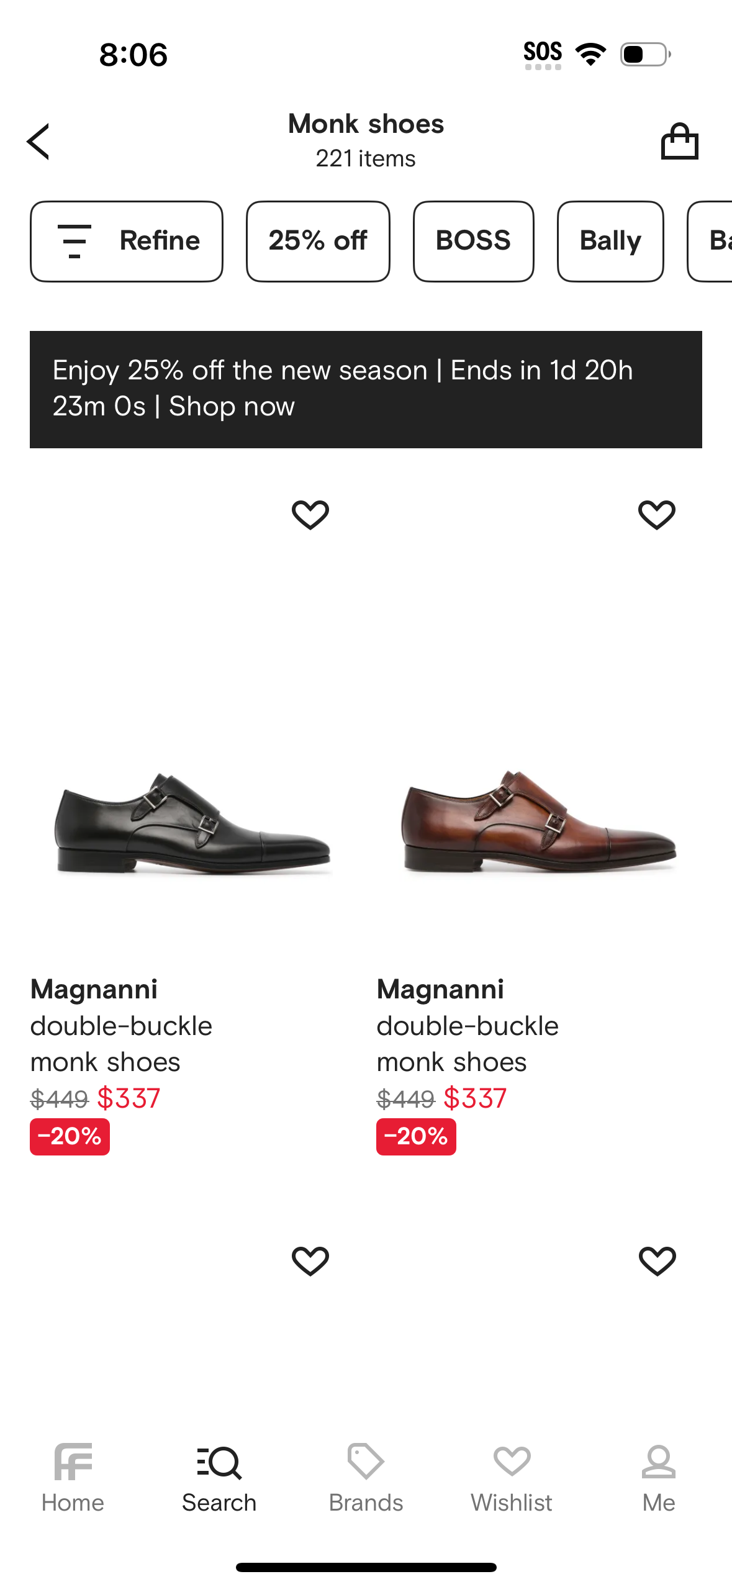Open the shopping bag
This screenshot has height=1587, width=732.
pyautogui.click(x=679, y=142)
